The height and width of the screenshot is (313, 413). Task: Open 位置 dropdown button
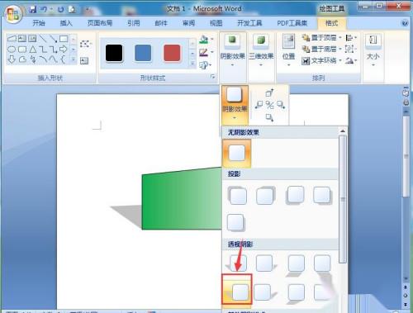pos(288,50)
